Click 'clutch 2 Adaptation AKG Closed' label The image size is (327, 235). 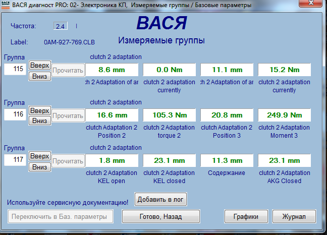[x=285, y=177]
